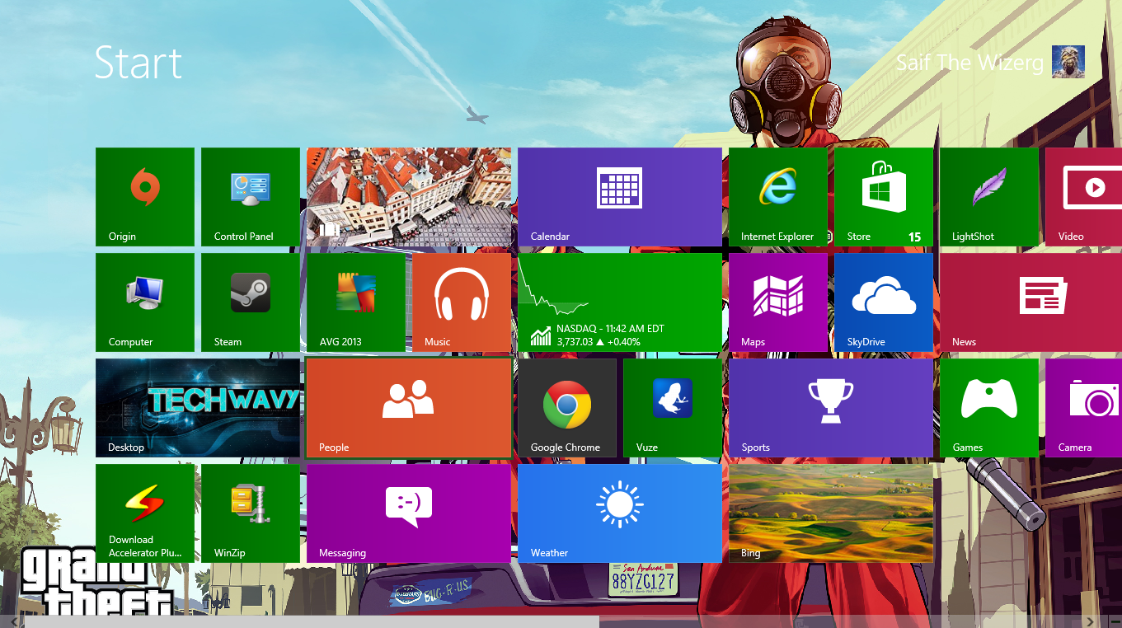Start AVG 2013 antivirus
Screen dimensions: 1122x628
[x=355, y=302]
